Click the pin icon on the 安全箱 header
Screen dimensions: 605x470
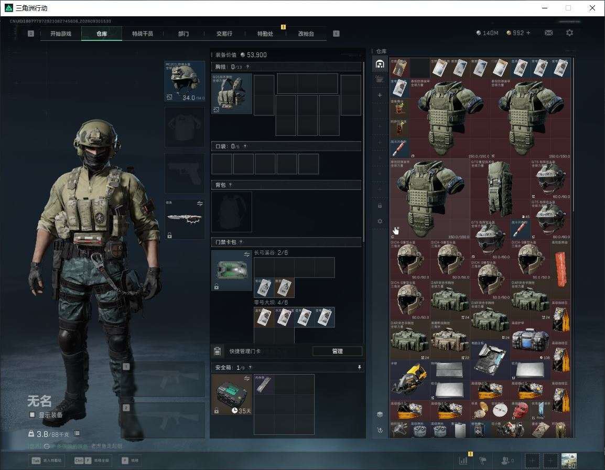pyautogui.click(x=359, y=367)
